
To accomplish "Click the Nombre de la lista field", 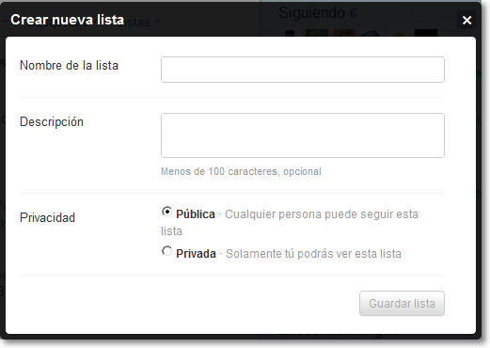I will coord(303,70).
